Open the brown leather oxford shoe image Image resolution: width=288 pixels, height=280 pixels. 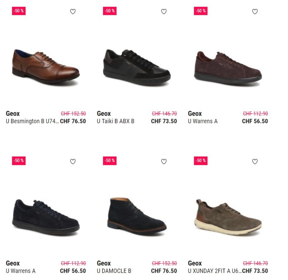[46, 66]
